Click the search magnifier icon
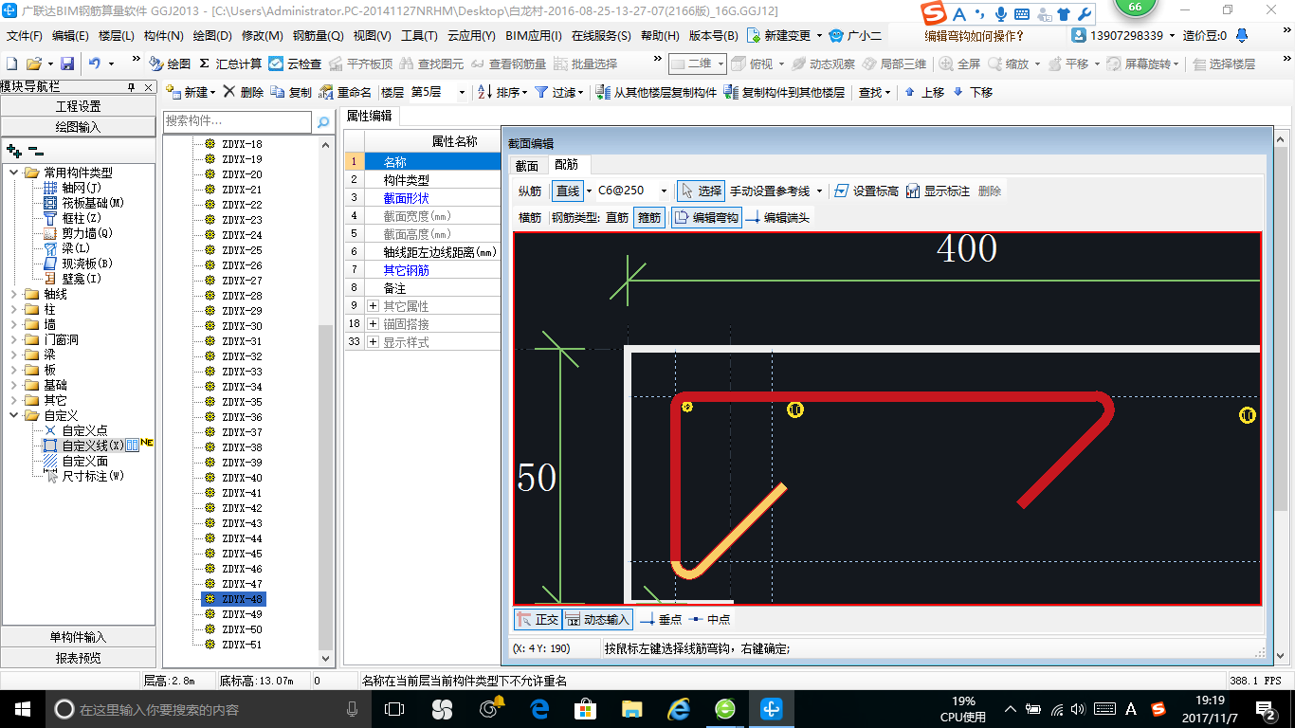 [x=323, y=121]
